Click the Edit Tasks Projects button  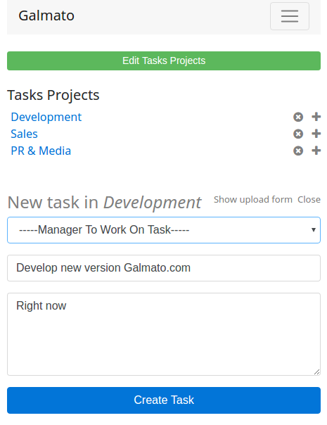(x=164, y=61)
